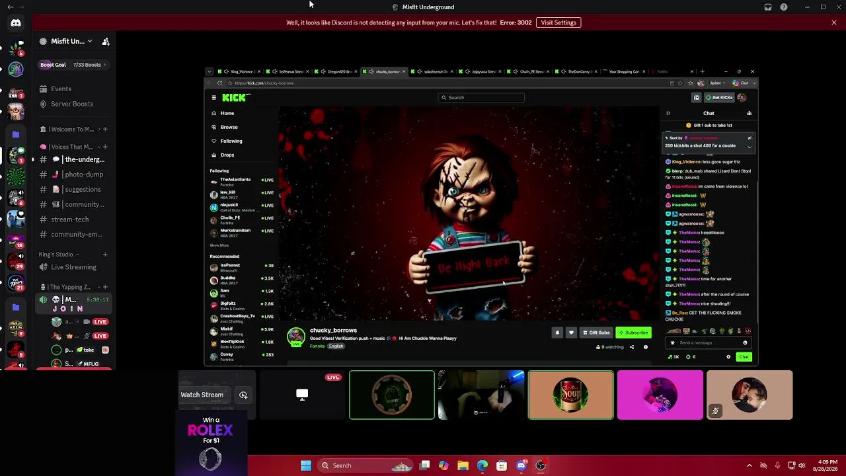Open Browse in Kick sidebar
The image size is (846, 476).
pyautogui.click(x=229, y=127)
